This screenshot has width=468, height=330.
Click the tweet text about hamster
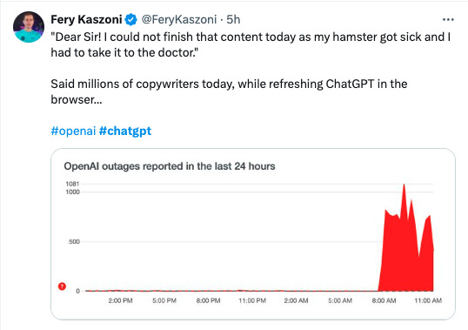(x=251, y=44)
